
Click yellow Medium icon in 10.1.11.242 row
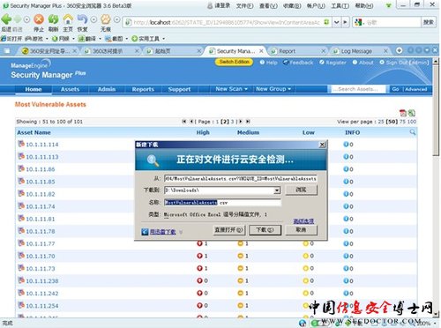coord(241,293)
